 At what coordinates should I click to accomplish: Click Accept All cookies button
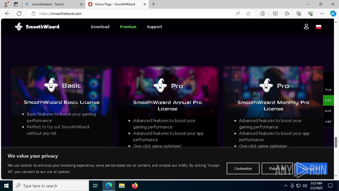pos(311,168)
